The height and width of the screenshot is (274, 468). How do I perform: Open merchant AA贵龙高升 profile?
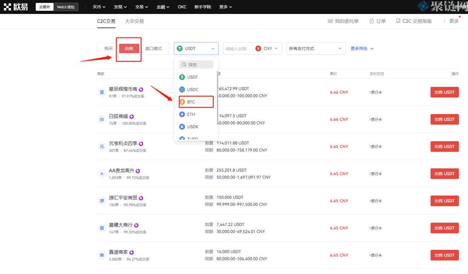(x=122, y=171)
